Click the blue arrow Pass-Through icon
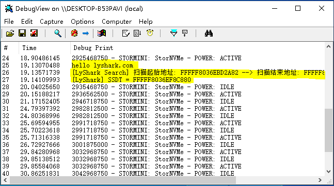This screenshot has width=334, height=186. point(86,33)
